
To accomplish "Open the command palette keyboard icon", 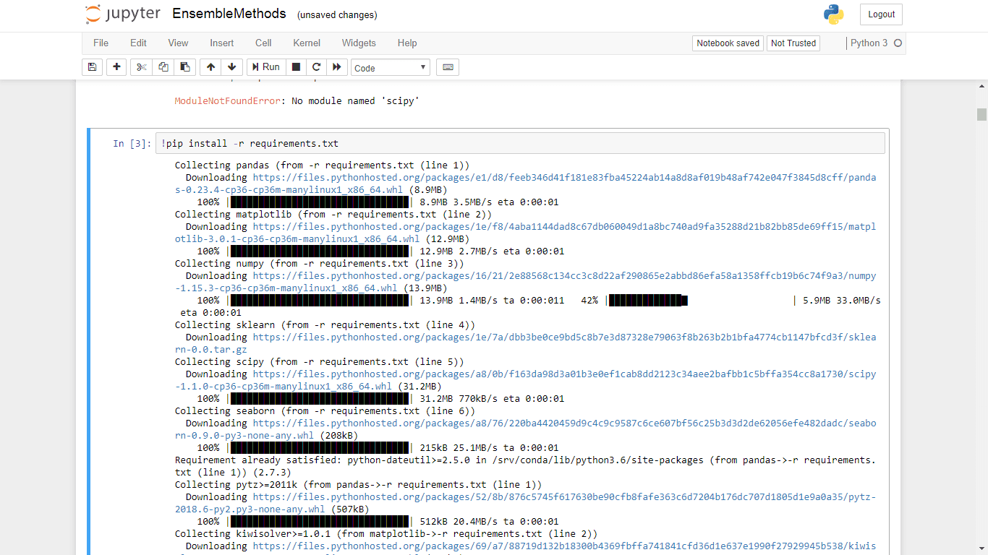I will pyautogui.click(x=447, y=66).
